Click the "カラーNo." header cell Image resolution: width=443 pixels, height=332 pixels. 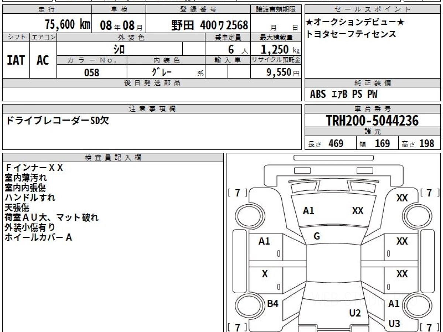pos(92,60)
